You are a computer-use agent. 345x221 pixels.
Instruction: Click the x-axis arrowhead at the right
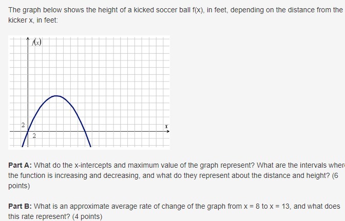coord(168,131)
